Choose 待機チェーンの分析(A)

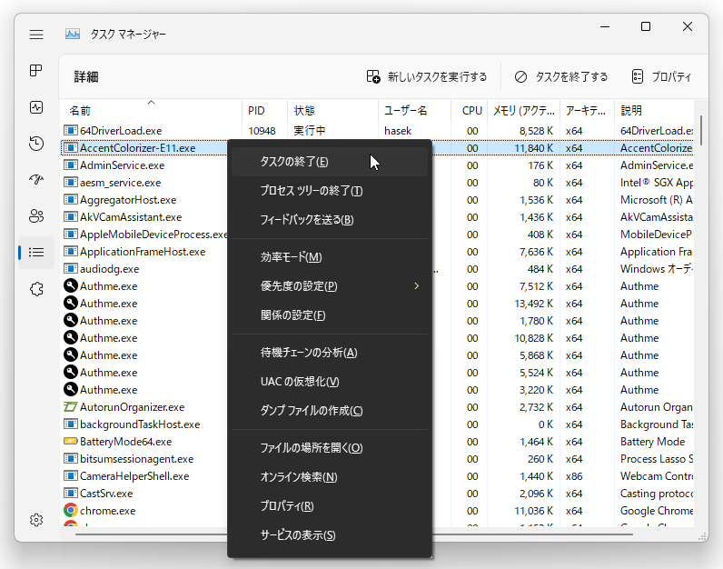[x=330, y=353]
